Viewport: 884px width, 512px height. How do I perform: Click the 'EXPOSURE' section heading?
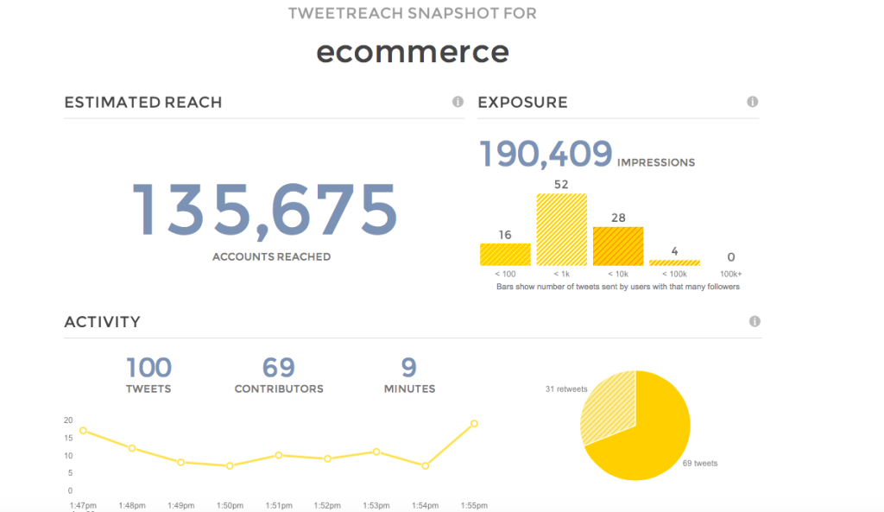(522, 102)
